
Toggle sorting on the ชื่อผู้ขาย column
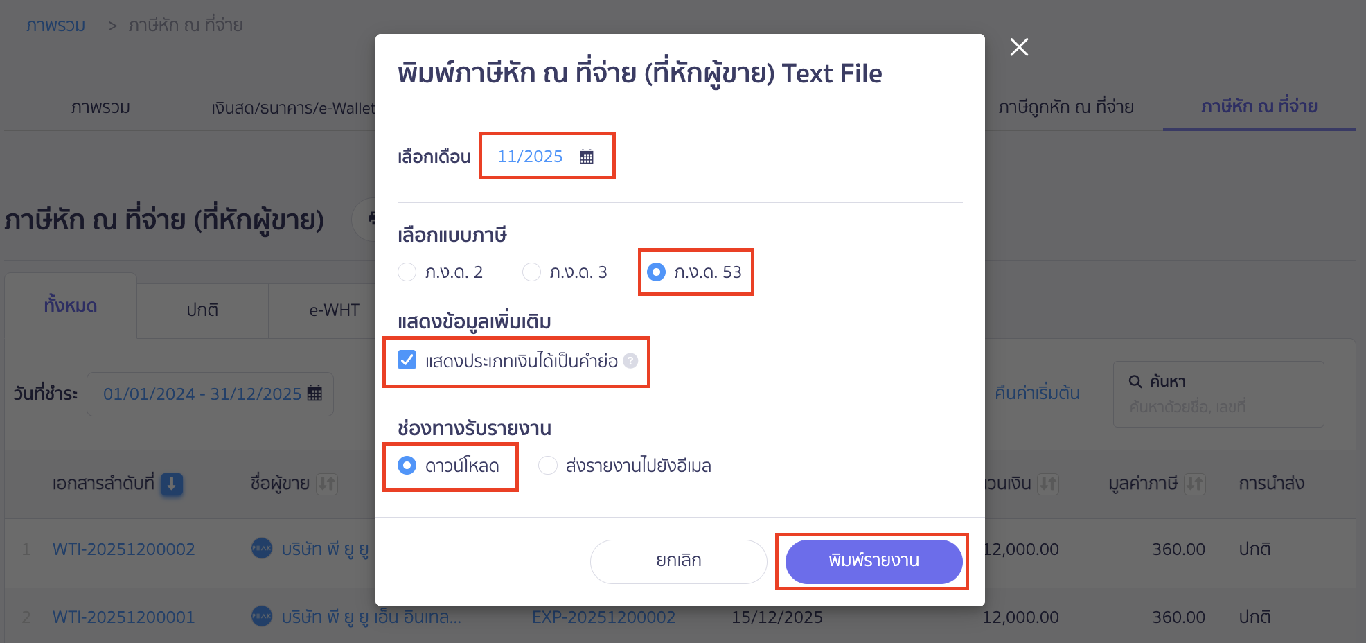326,484
